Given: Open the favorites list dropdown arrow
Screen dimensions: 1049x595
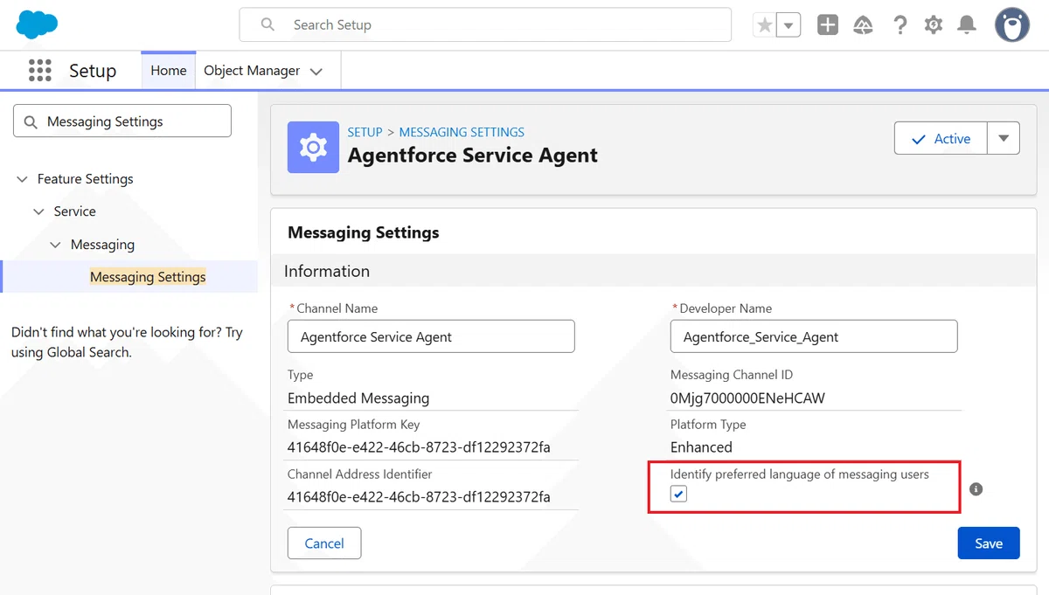Looking at the screenshot, I should 788,25.
